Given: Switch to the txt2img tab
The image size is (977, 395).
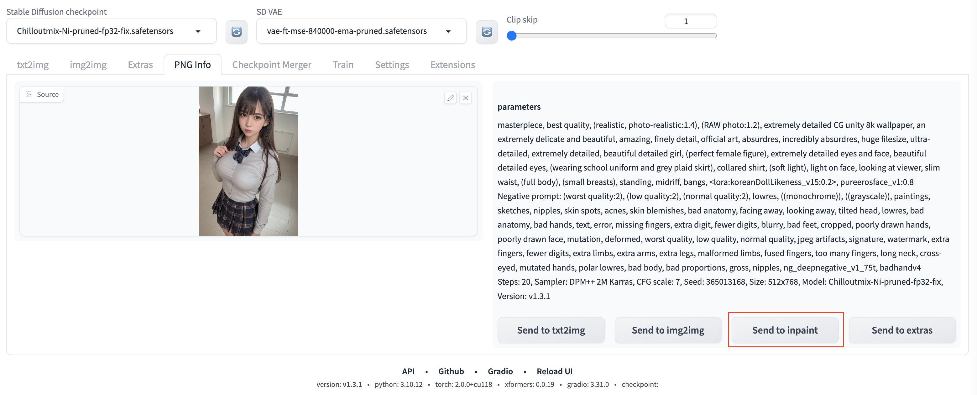Looking at the screenshot, I should tap(33, 65).
